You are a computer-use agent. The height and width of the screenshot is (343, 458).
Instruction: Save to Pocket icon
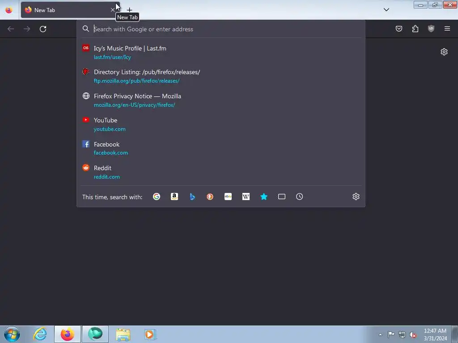click(x=399, y=29)
